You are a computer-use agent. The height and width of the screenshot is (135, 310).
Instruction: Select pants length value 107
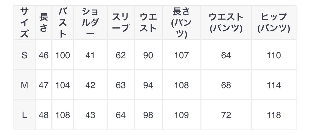181,55
